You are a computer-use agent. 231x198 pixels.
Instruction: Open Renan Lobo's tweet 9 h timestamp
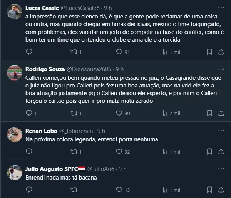tap(102, 131)
